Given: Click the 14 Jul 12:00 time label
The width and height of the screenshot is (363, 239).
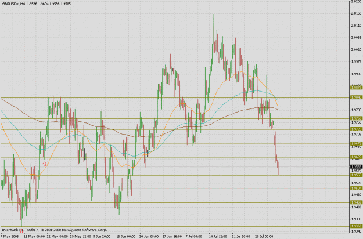Looking at the screenshot, I should pos(219,237).
